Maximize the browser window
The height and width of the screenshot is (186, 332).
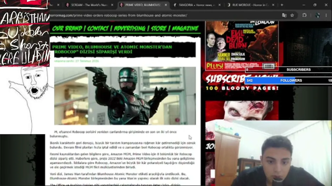tap(315, 5)
